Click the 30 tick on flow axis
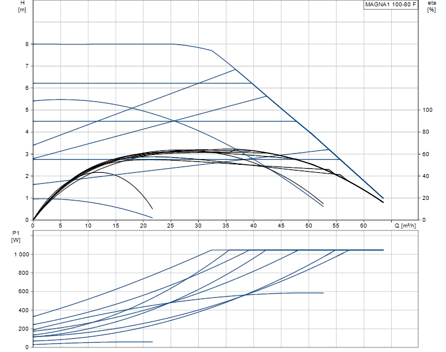Viewport: 446px width, 352px height. (198, 225)
